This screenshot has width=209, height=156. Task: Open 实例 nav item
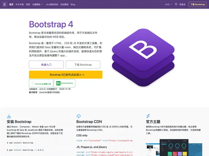[28, 4]
